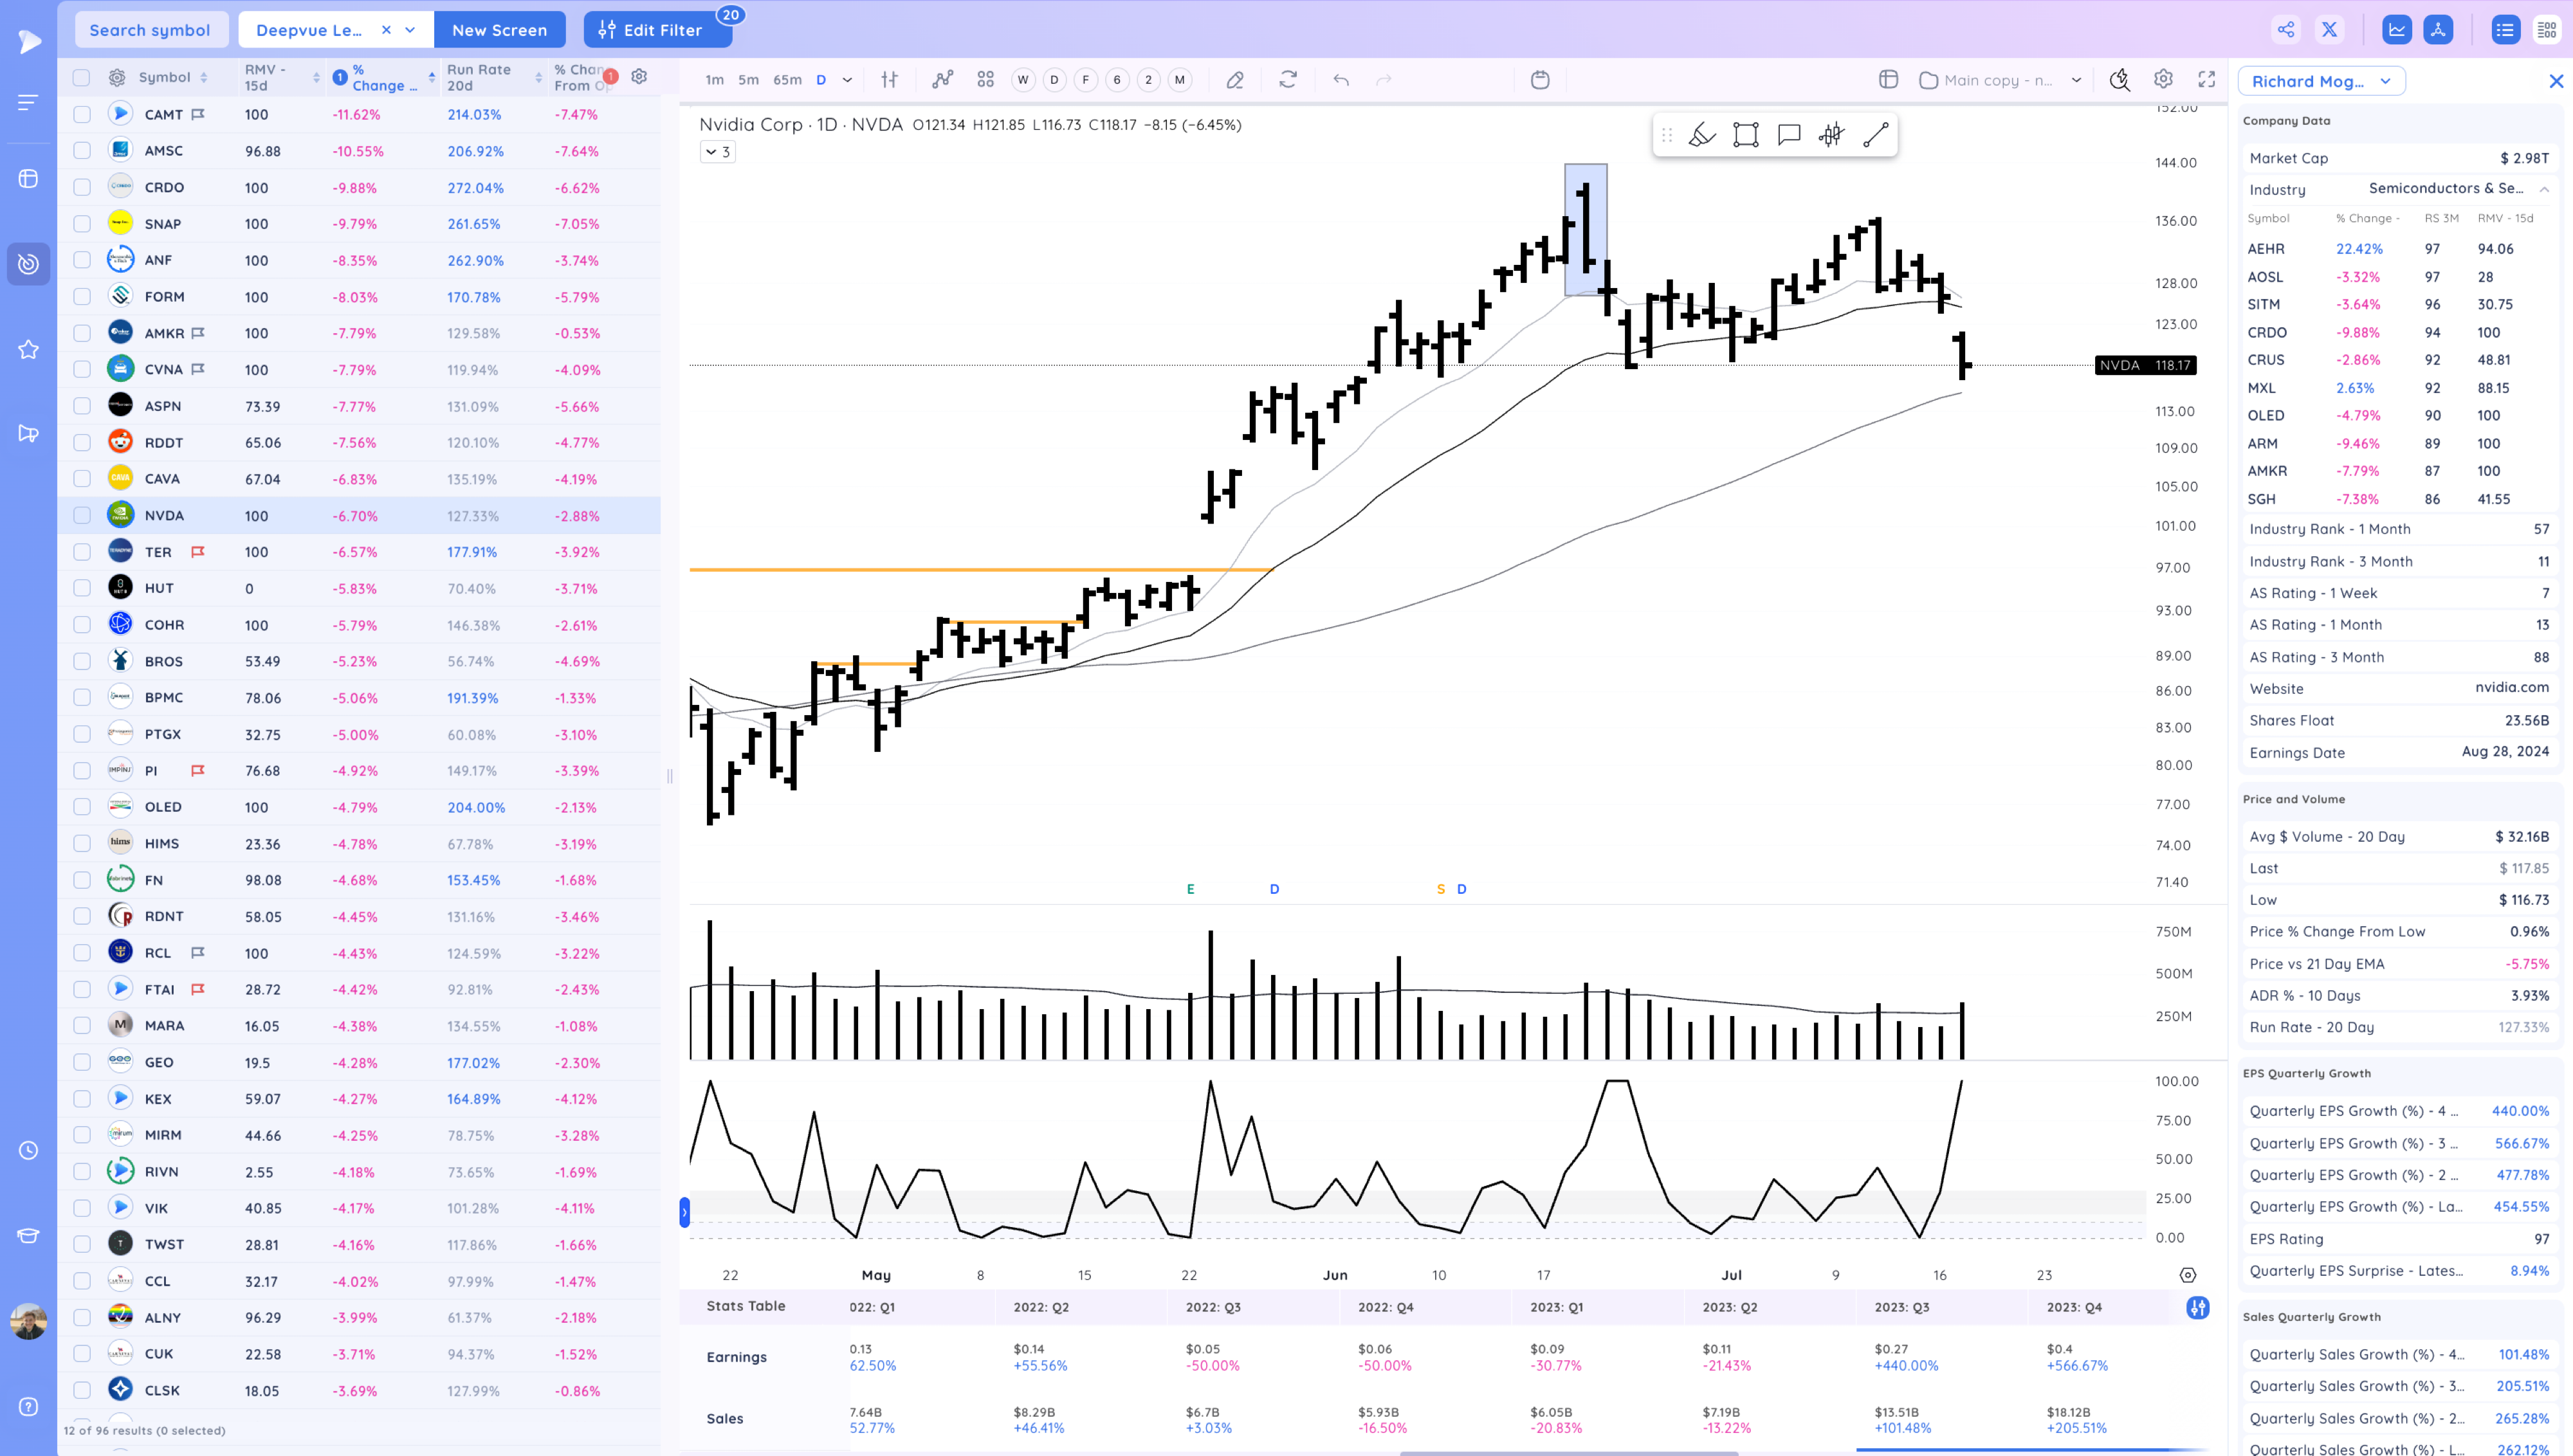Click the New Screen button
Image resolution: width=2573 pixels, height=1456 pixels.
point(499,30)
